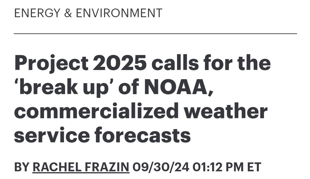Open author Rachel Frazin's profile link
The image size is (310, 179).
click(x=81, y=167)
